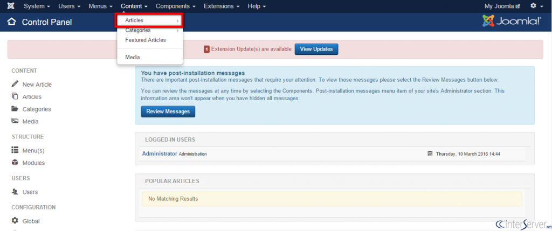Click the folder icon beside Categories
Screen dimensions: 552x231
(15, 109)
